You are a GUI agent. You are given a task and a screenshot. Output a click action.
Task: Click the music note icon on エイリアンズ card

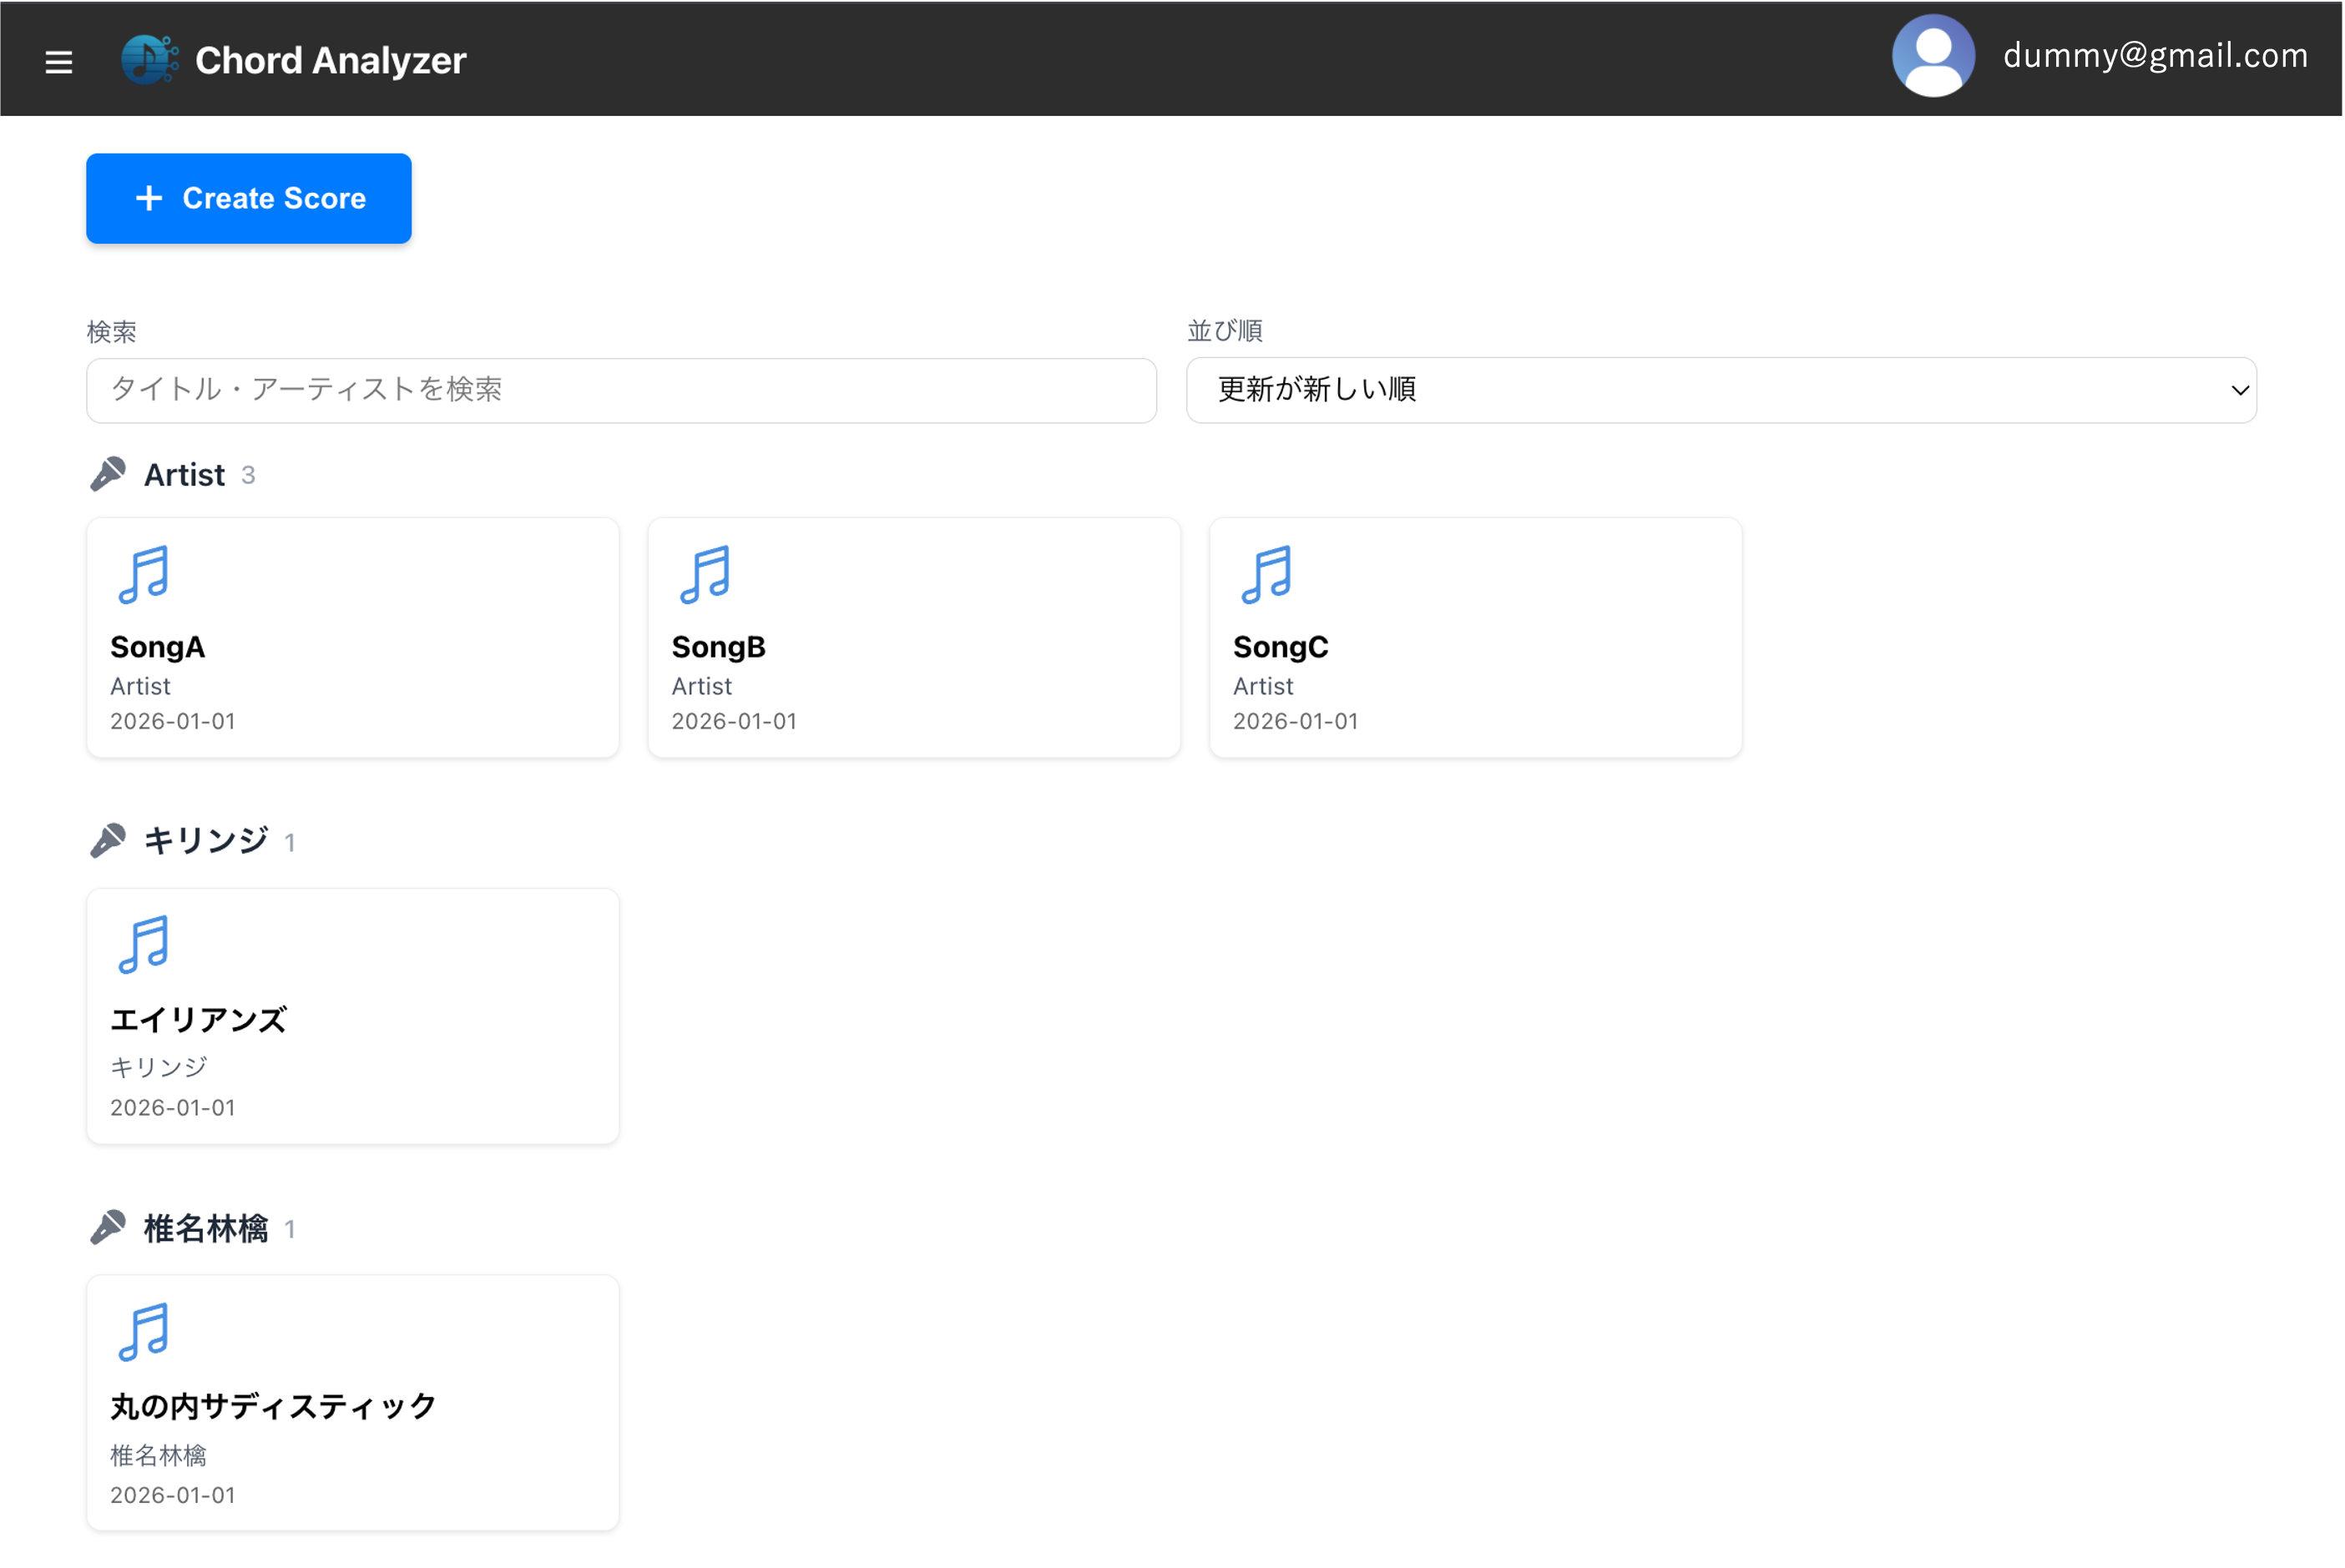pos(143,941)
